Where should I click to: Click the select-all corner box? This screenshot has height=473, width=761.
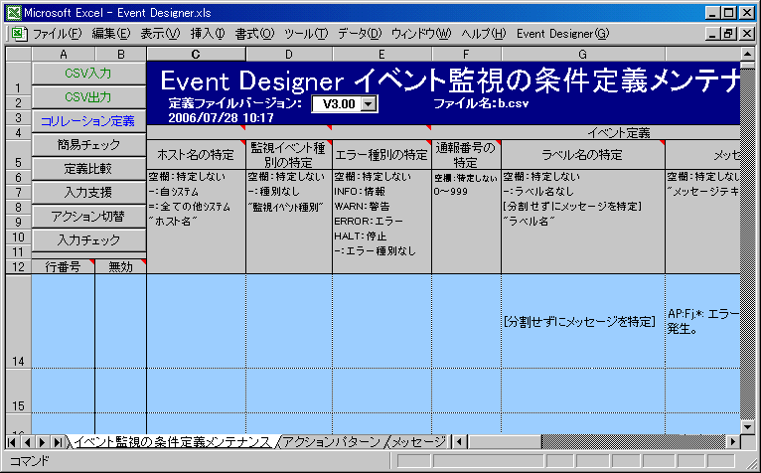[x=19, y=54]
